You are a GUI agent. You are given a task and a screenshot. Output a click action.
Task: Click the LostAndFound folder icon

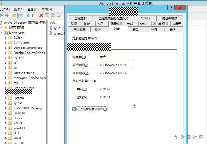click(x=10, y=73)
